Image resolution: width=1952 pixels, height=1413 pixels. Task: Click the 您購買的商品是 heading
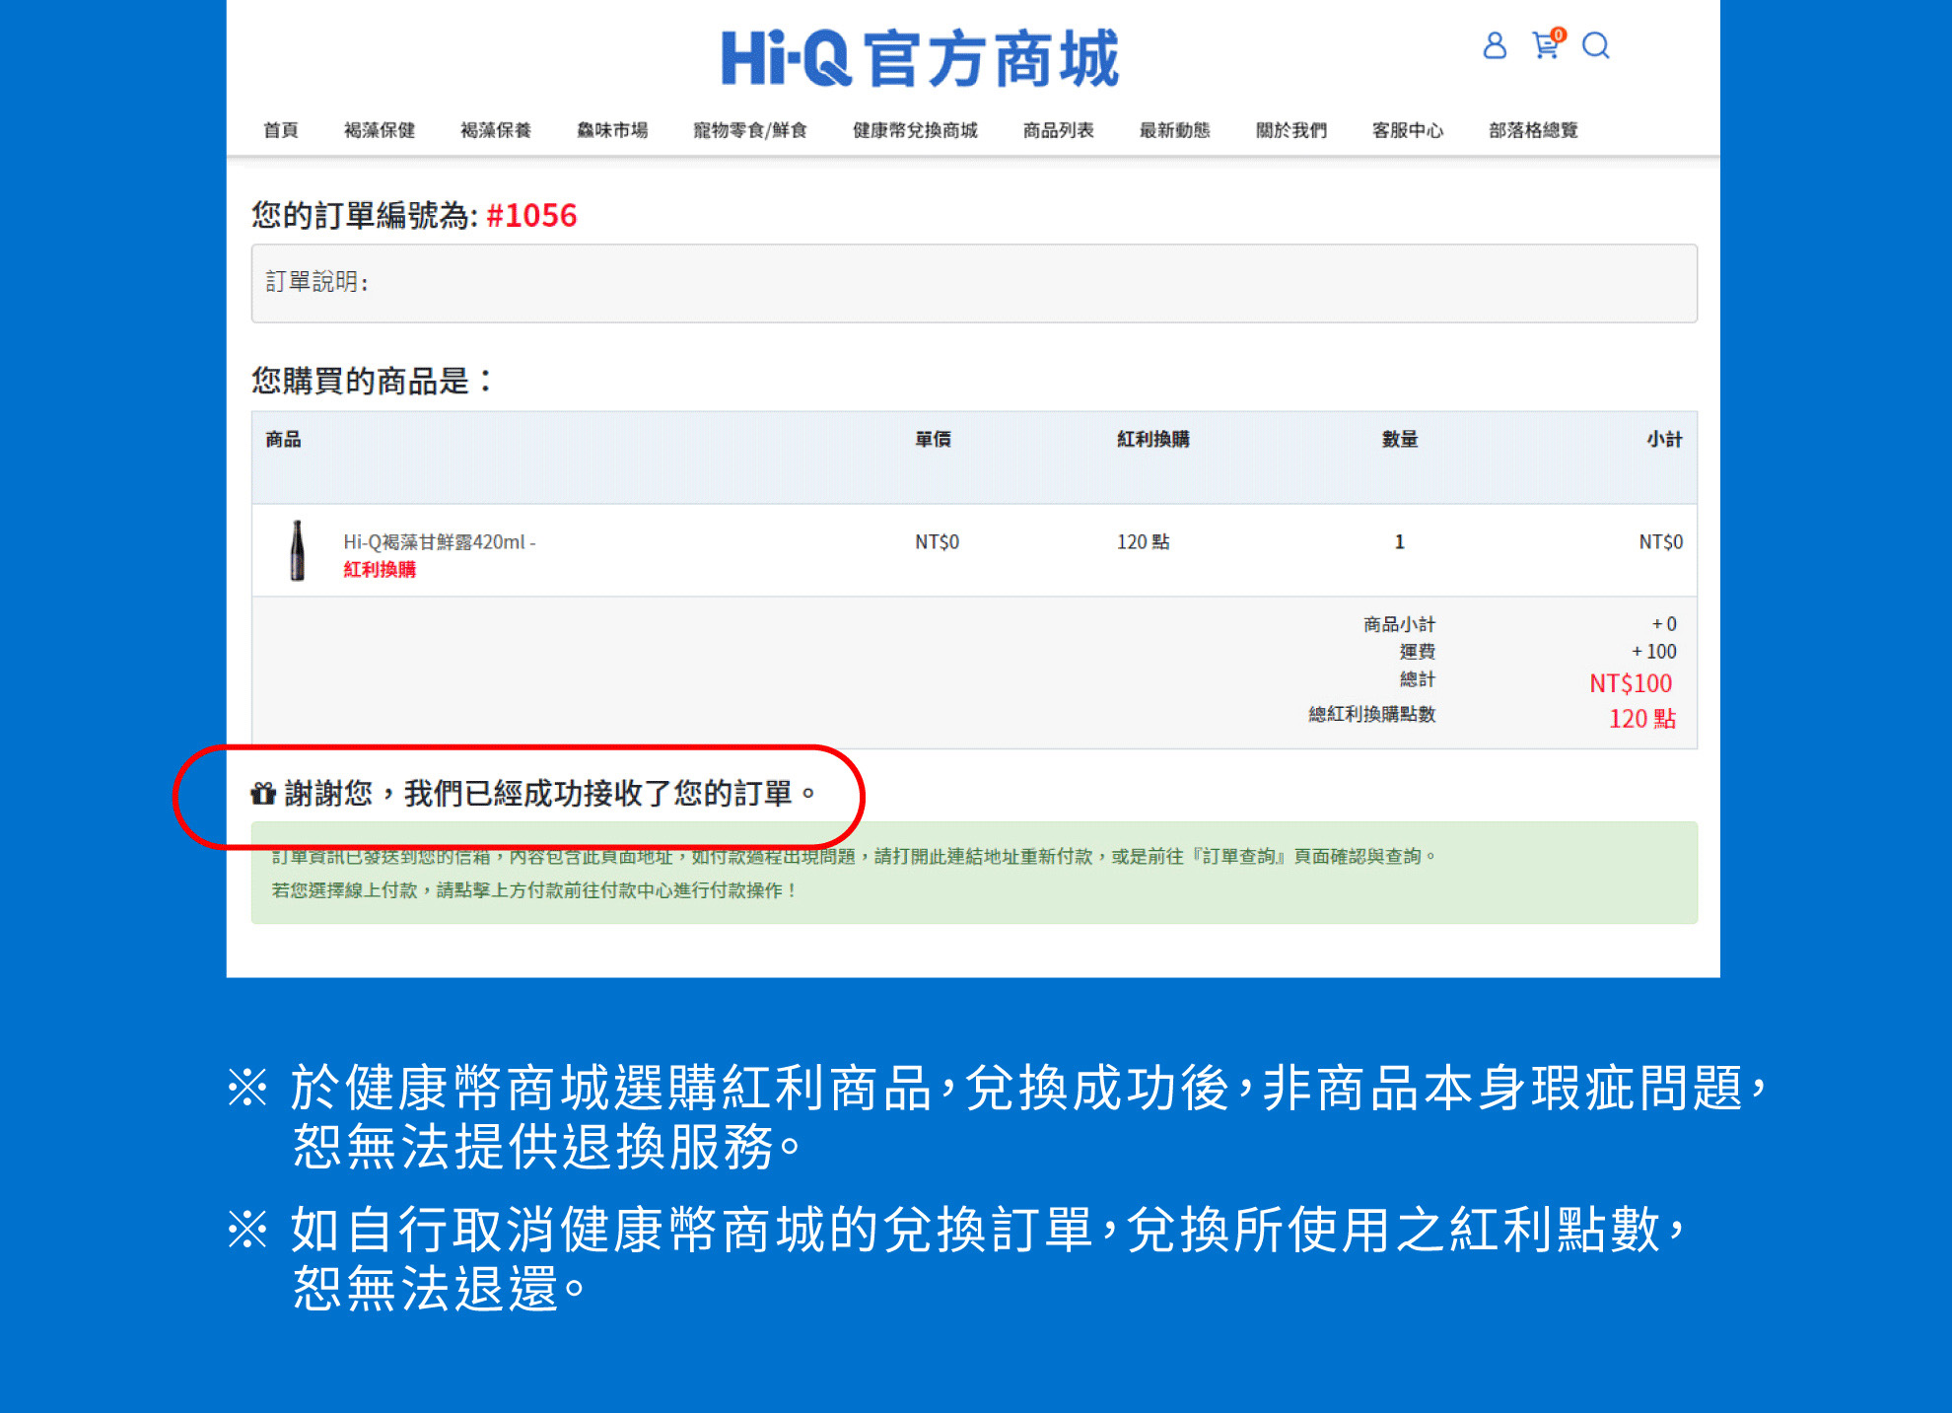pos(372,381)
